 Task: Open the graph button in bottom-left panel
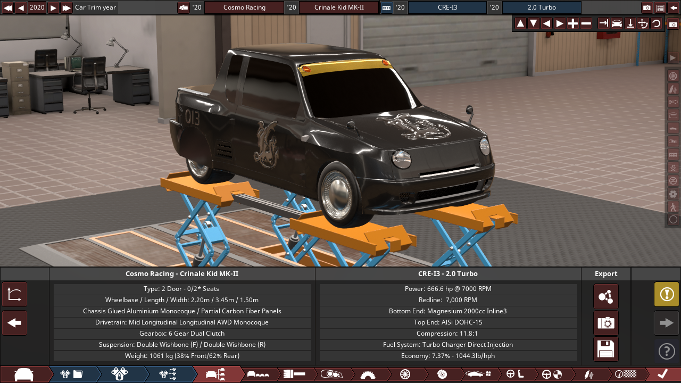[x=14, y=295]
